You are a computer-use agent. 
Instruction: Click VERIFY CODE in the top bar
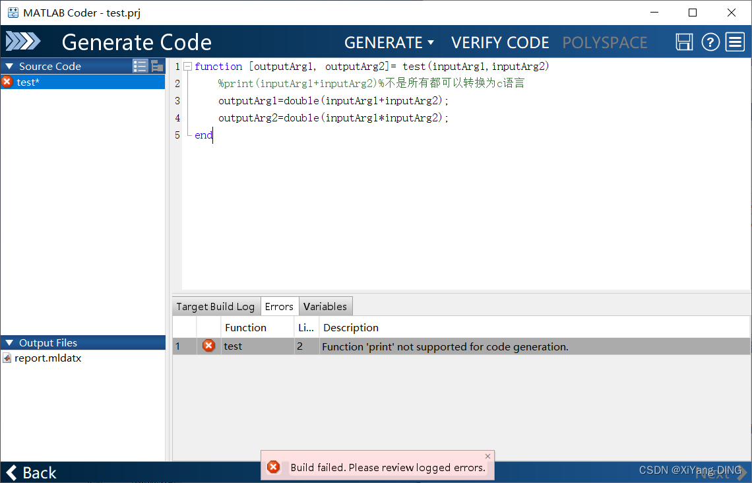(x=500, y=42)
